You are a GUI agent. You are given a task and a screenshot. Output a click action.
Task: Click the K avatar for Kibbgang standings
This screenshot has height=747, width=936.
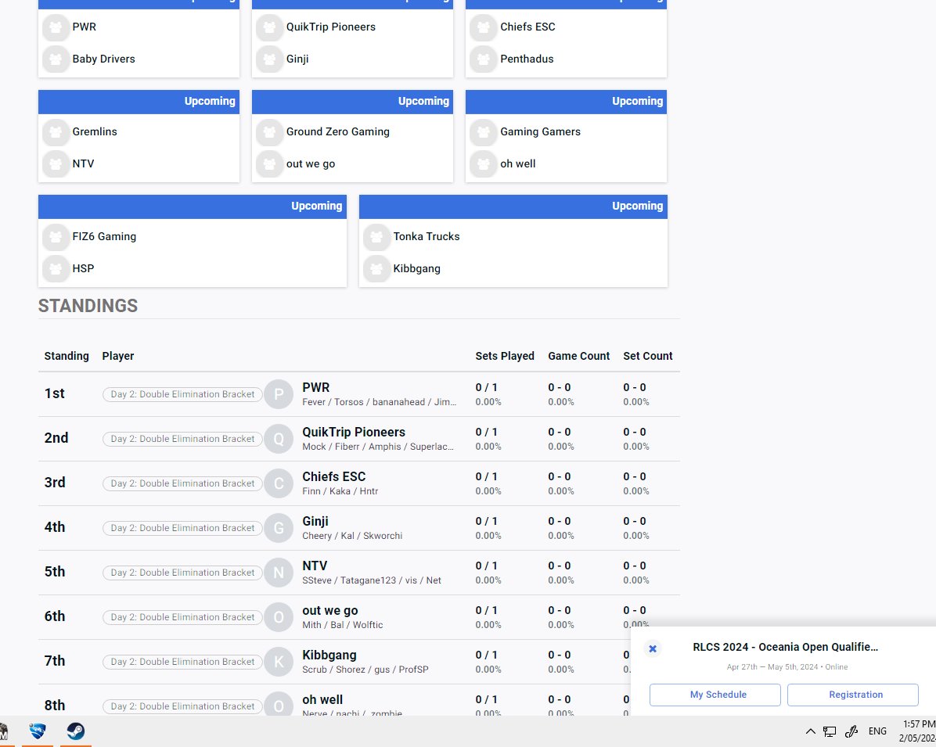click(278, 662)
